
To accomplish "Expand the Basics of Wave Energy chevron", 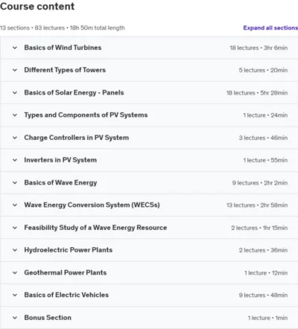I will click(x=15, y=183).
